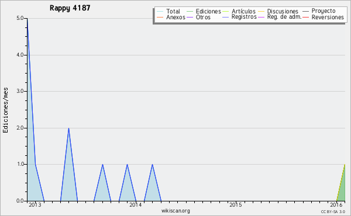Click the y-axis value 3.0
This screenshot has width=351, height=216.
[x=20, y=91]
